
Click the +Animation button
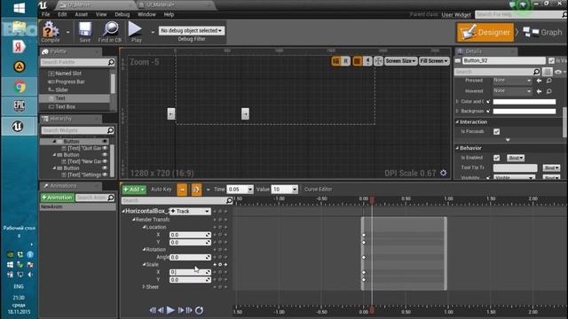[x=57, y=198]
